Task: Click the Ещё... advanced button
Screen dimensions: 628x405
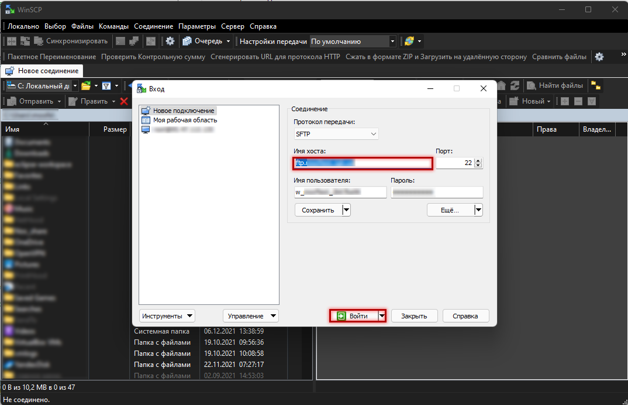Action: pyautogui.click(x=450, y=210)
